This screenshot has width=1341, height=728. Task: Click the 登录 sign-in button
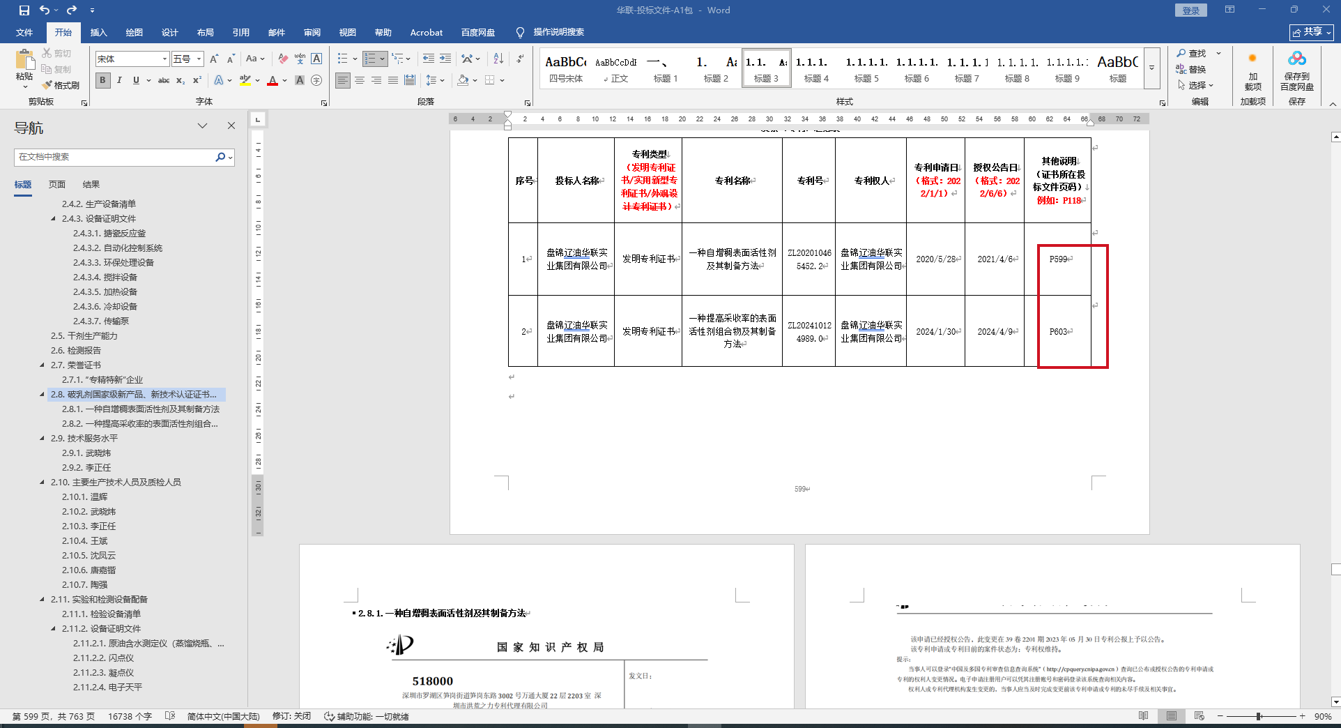(x=1191, y=10)
